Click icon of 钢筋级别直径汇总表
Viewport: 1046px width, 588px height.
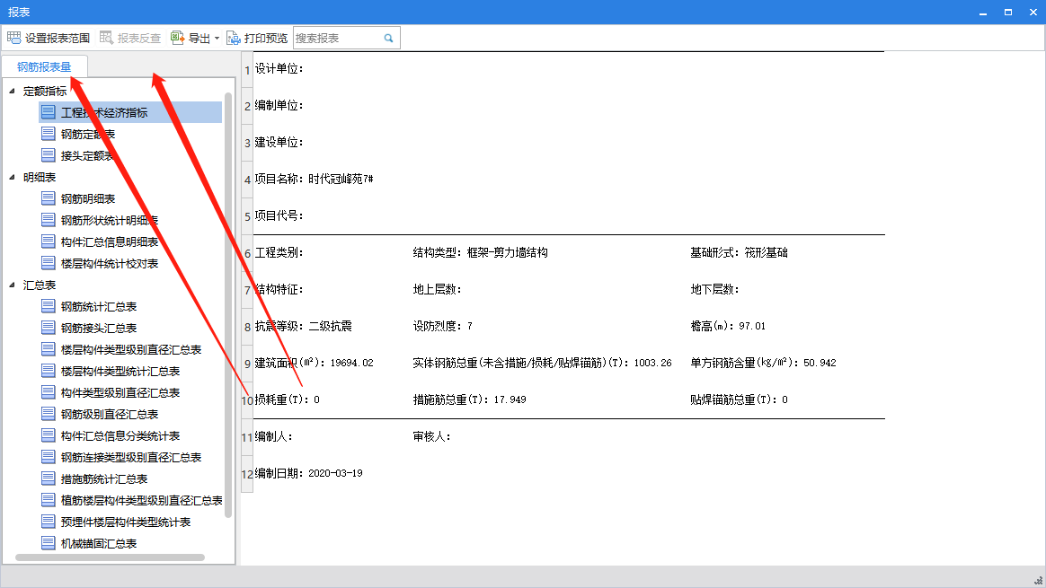click(48, 413)
